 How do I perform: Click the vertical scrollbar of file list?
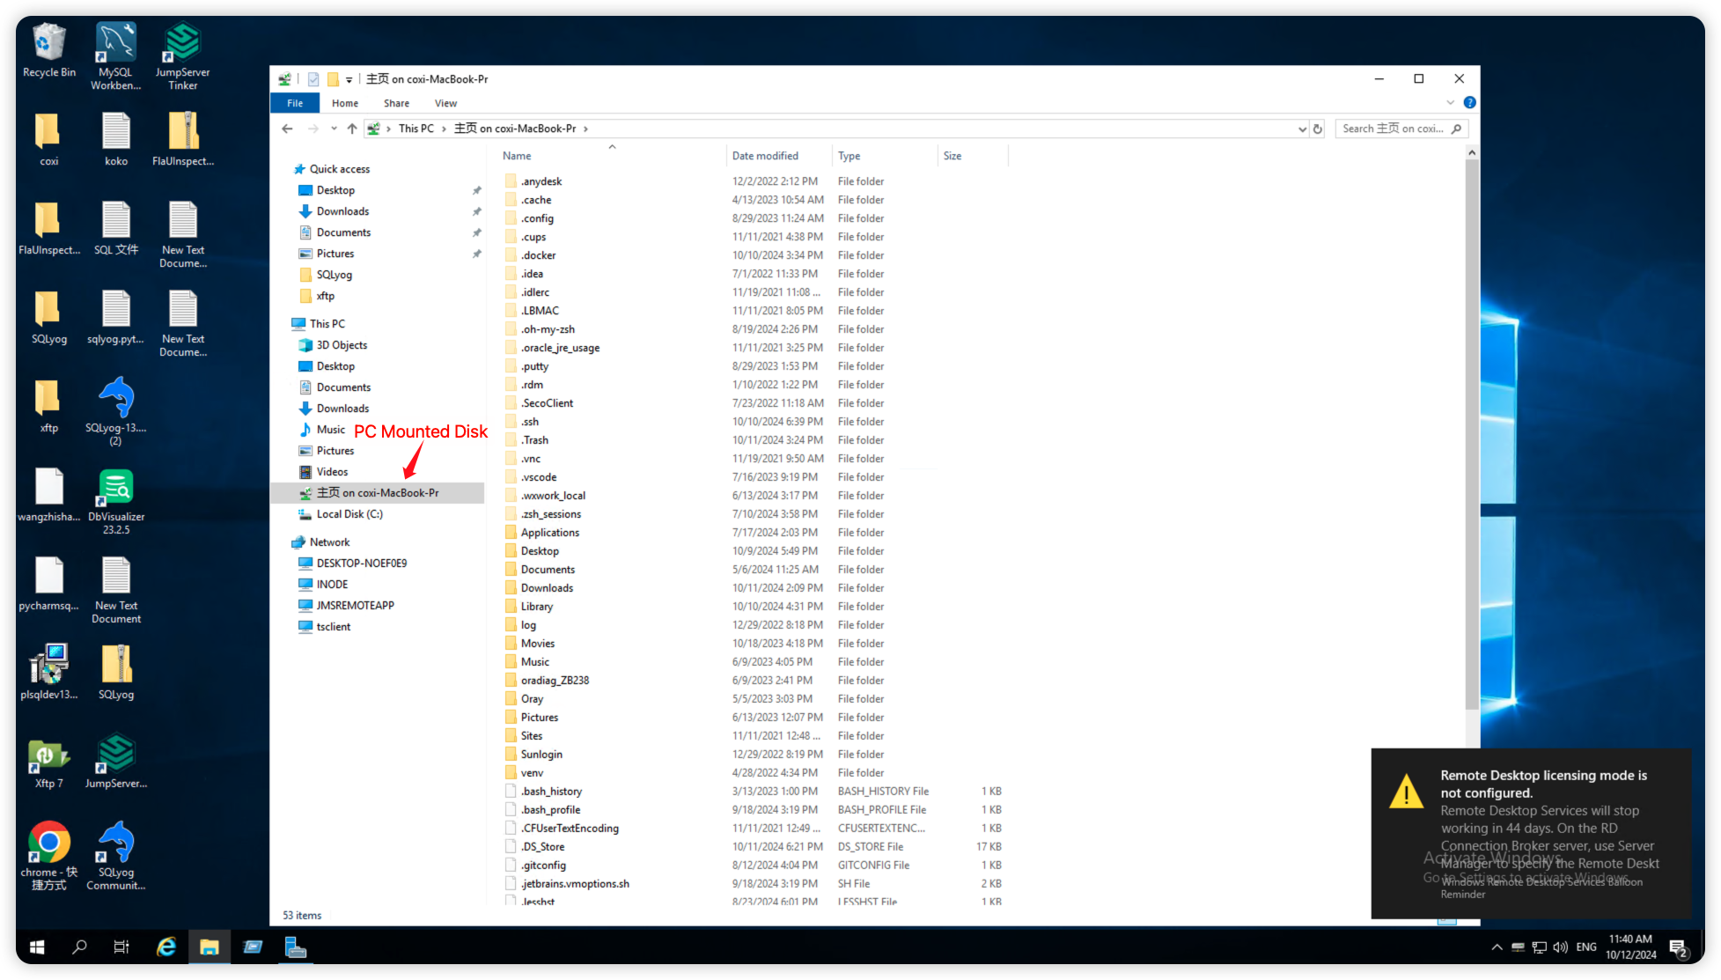tap(1471, 436)
